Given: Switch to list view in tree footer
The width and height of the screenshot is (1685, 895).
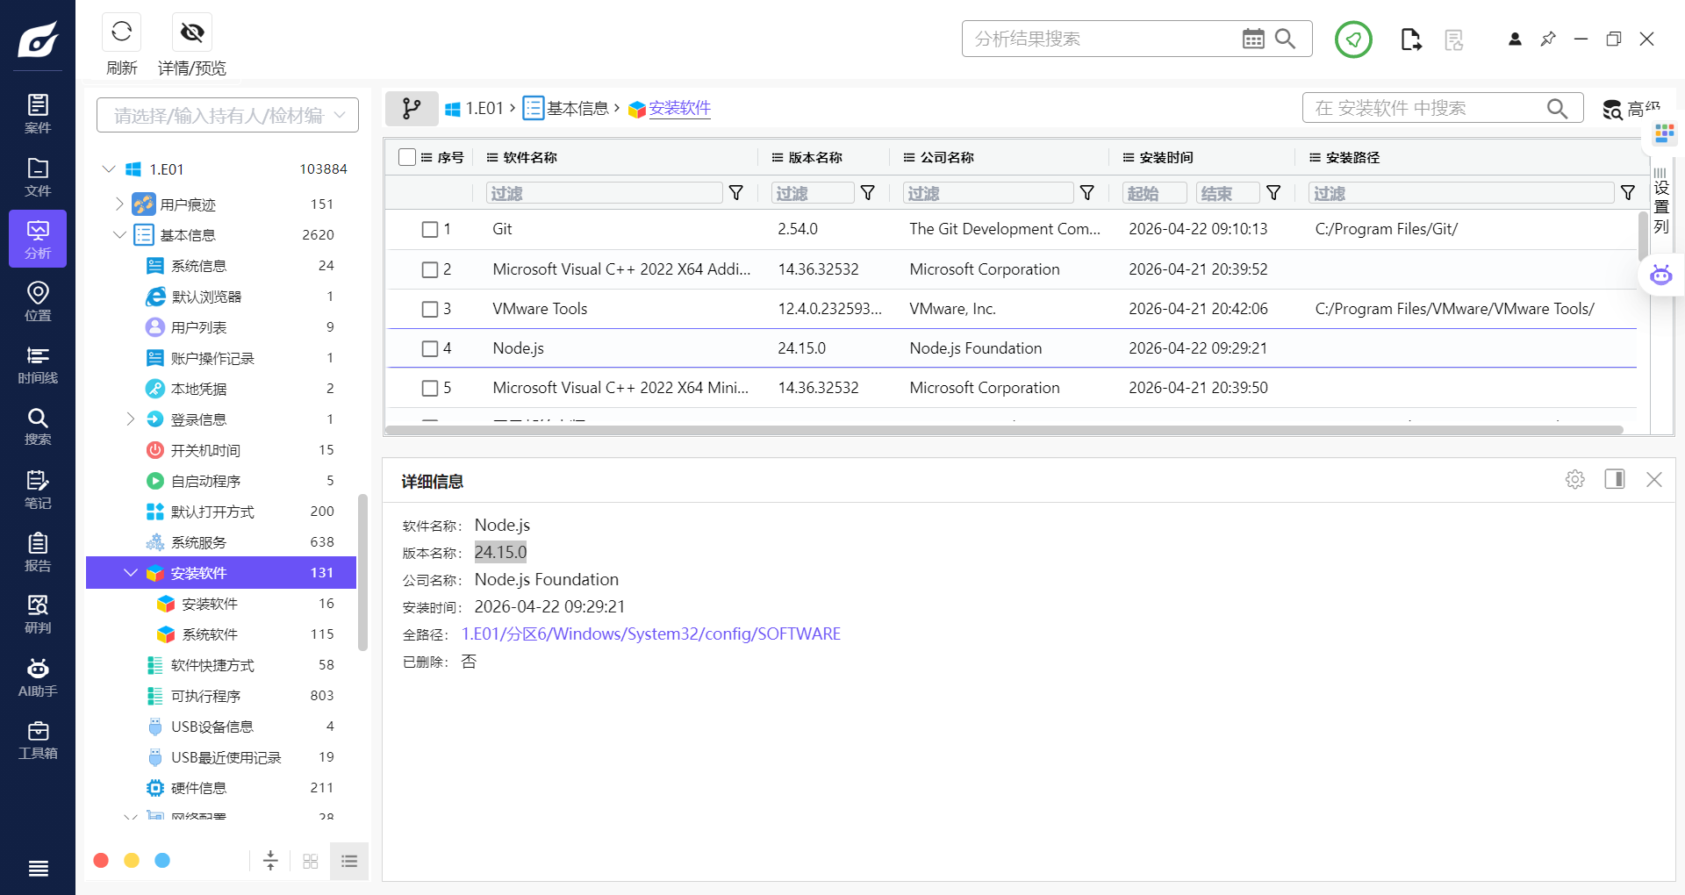Looking at the screenshot, I should pos(349,862).
